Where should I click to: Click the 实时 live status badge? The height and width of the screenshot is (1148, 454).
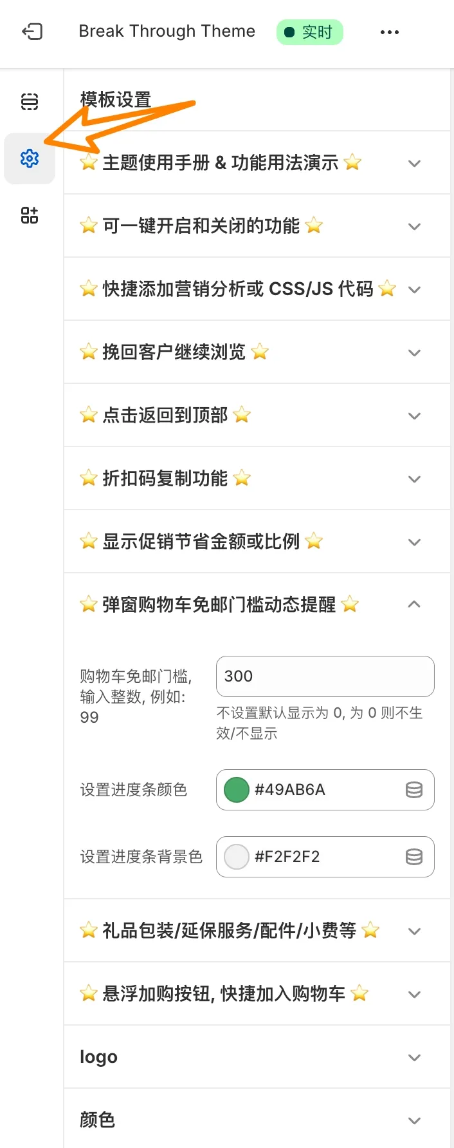309,30
